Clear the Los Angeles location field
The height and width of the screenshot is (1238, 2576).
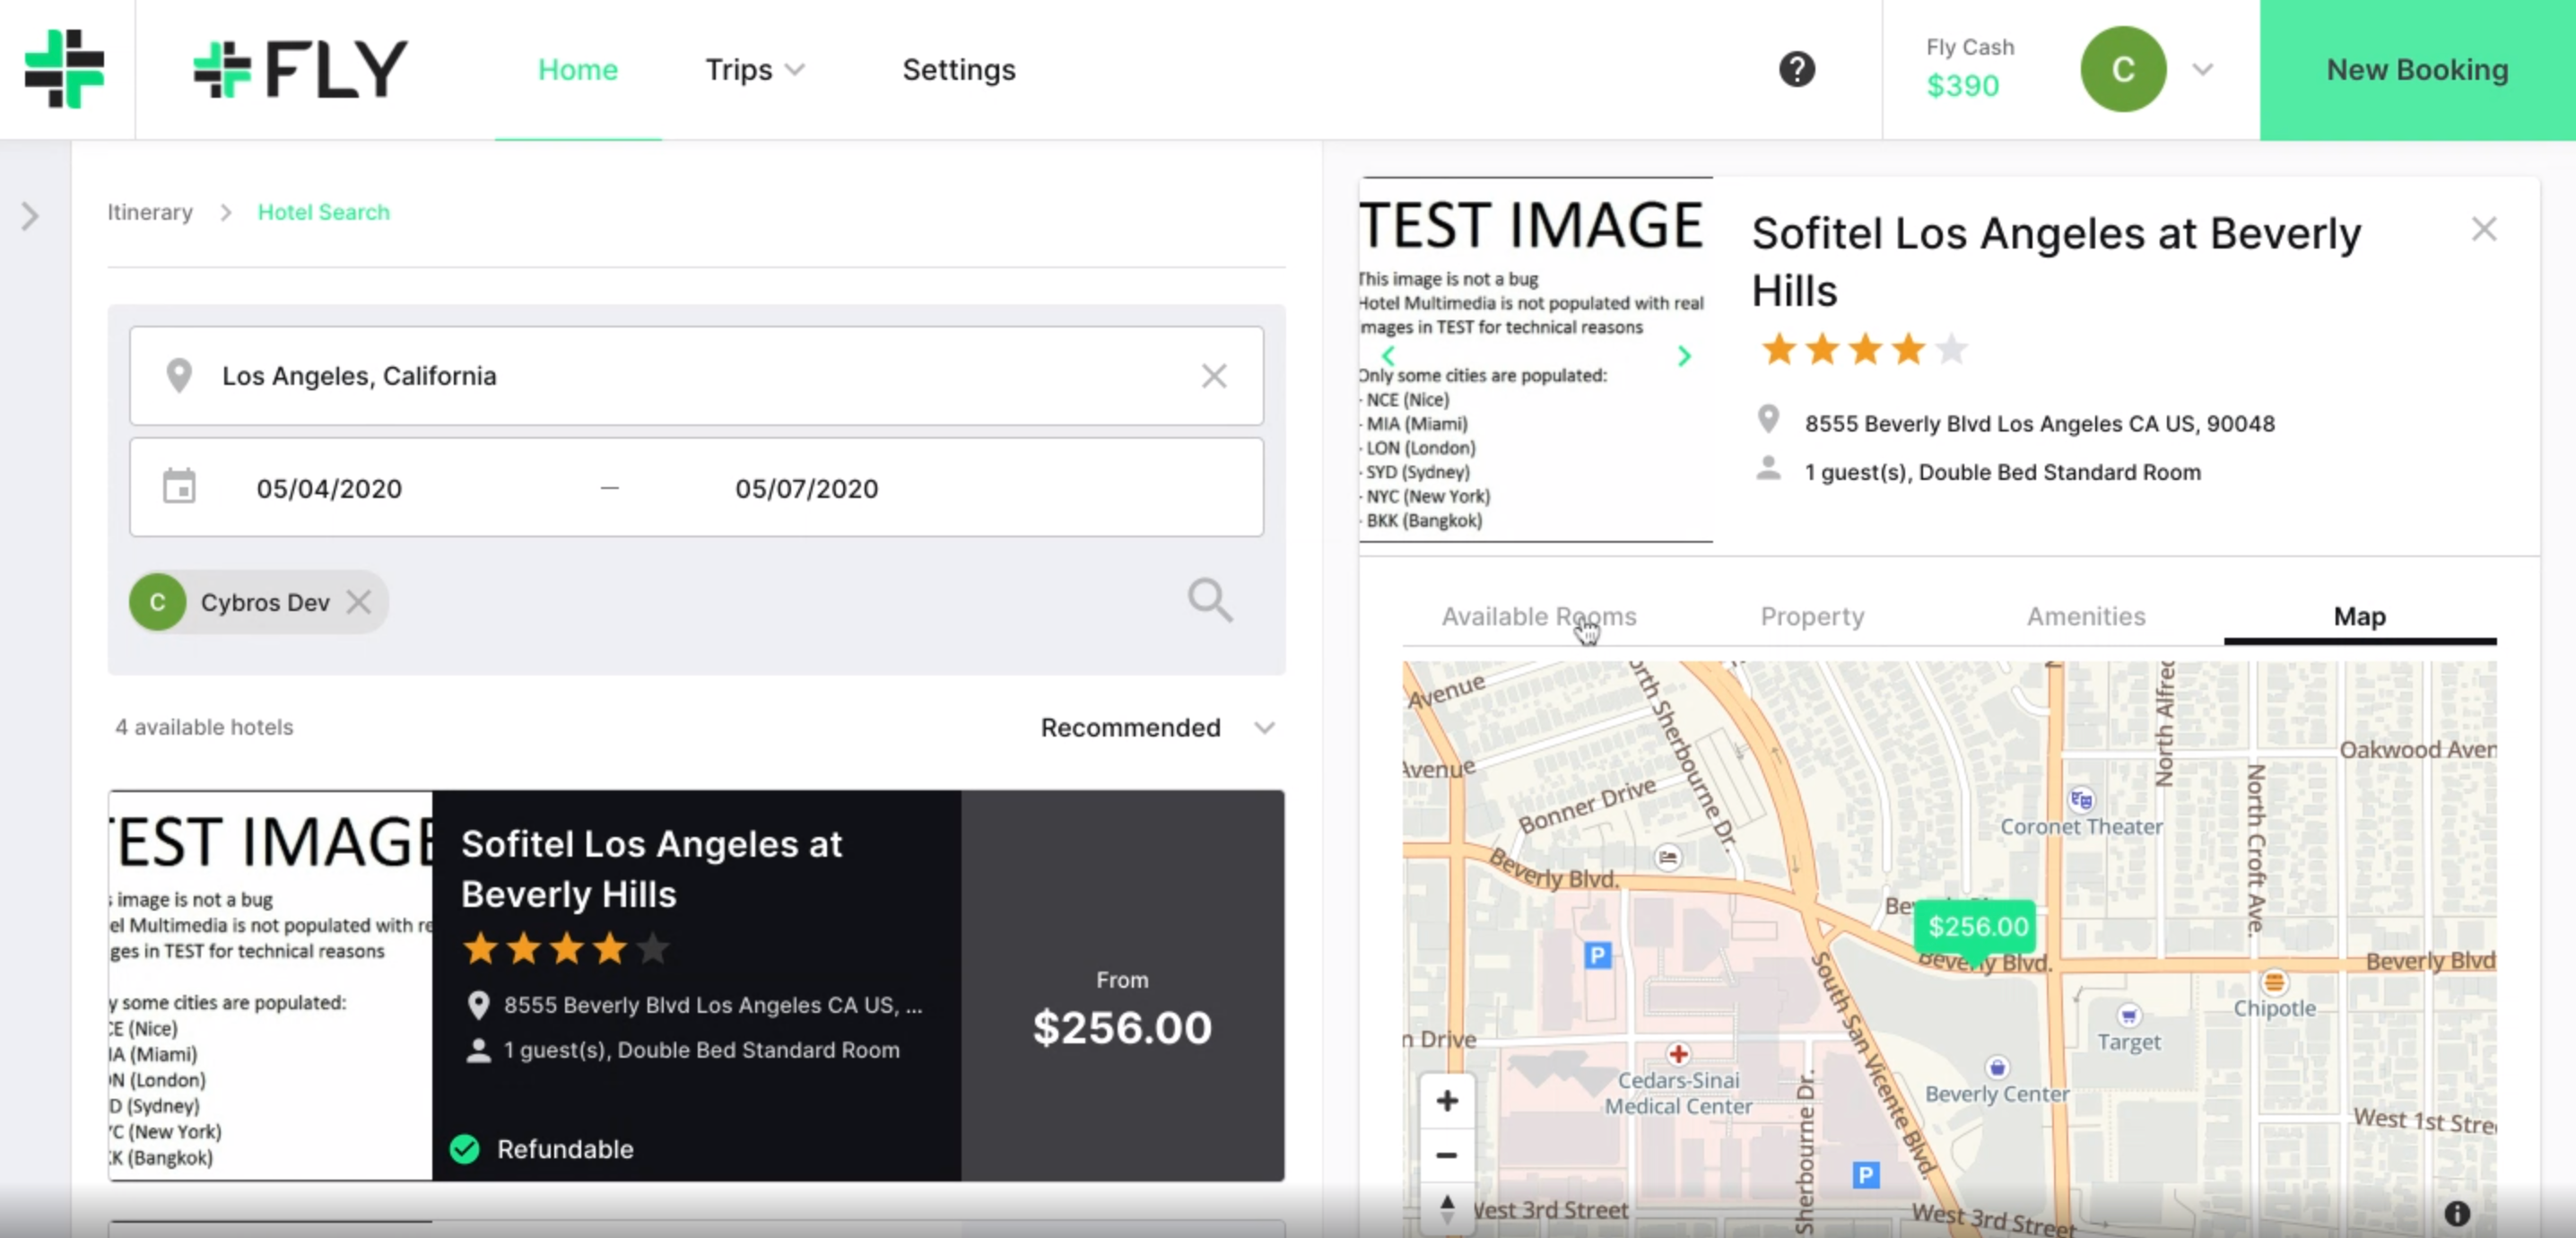pyautogui.click(x=1213, y=376)
